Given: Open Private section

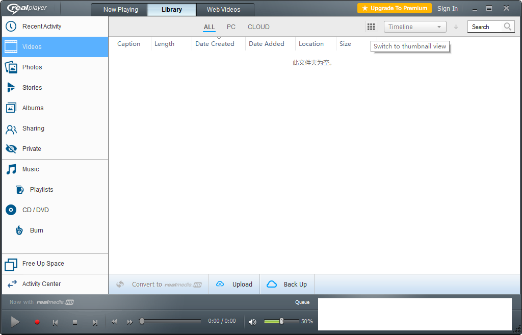Looking at the screenshot, I should (55, 148).
